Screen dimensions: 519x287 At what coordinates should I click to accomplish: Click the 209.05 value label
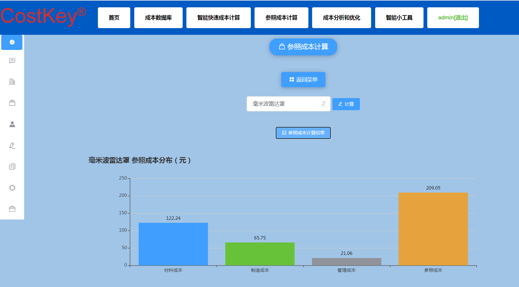(433, 188)
